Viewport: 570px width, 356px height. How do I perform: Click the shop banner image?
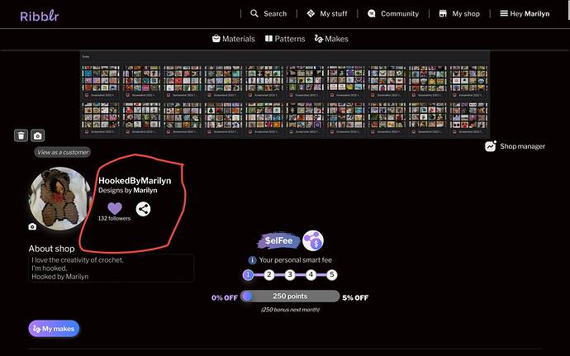pyautogui.click(x=285, y=94)
